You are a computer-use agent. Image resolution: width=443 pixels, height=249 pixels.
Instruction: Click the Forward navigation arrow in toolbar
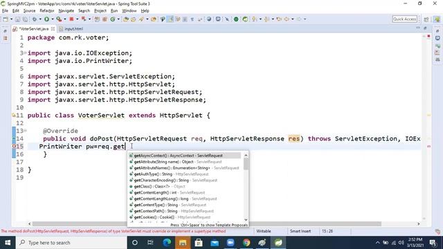[x=299, y=19]
